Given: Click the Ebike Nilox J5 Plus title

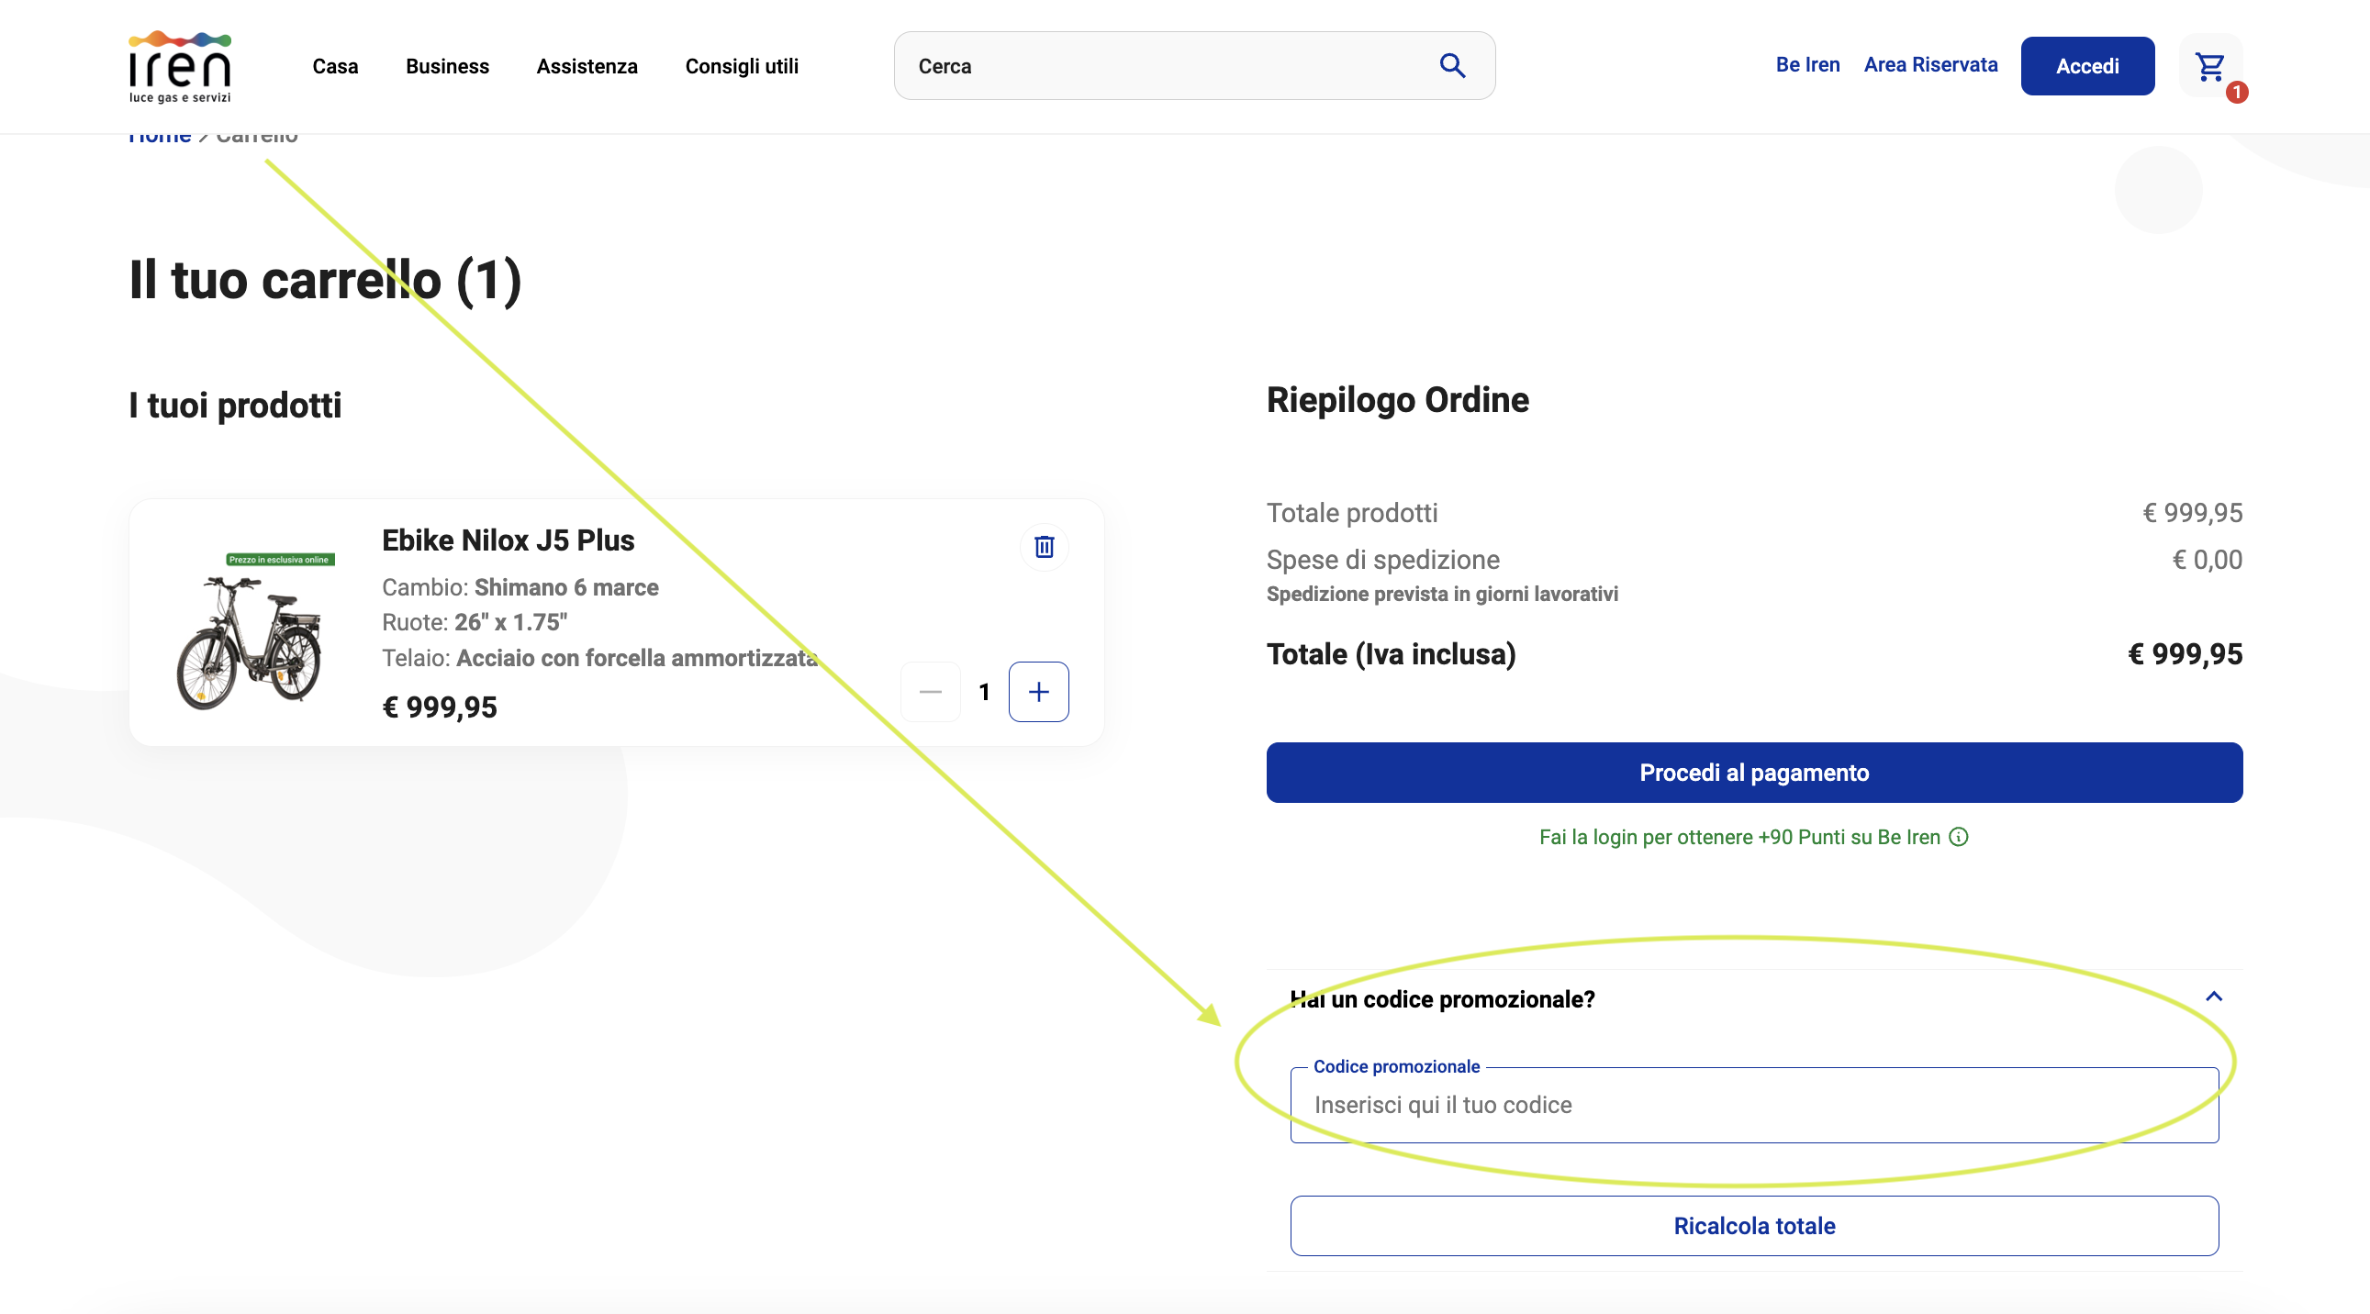Looking at the screenshot, I should 508,540.
